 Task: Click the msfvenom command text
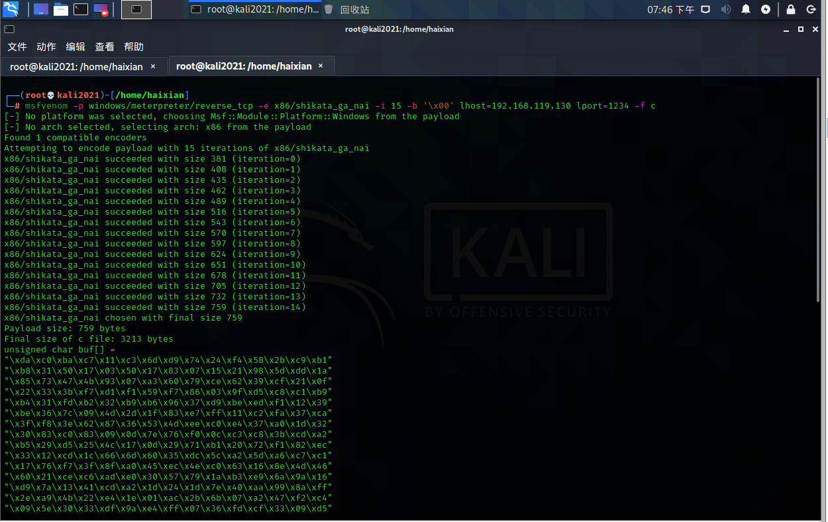pyautogui.click(x=340, y=105)
